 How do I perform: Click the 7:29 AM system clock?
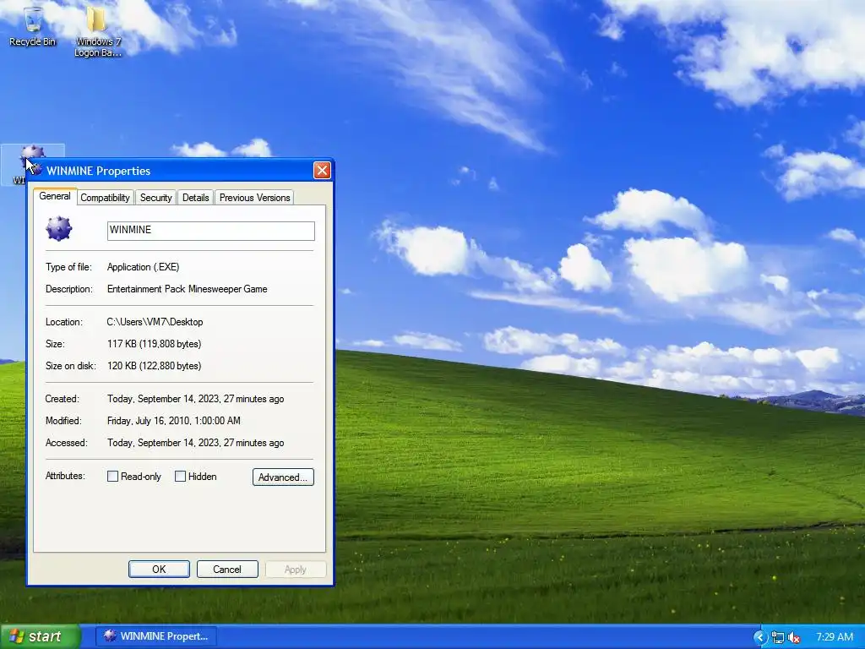835,637
